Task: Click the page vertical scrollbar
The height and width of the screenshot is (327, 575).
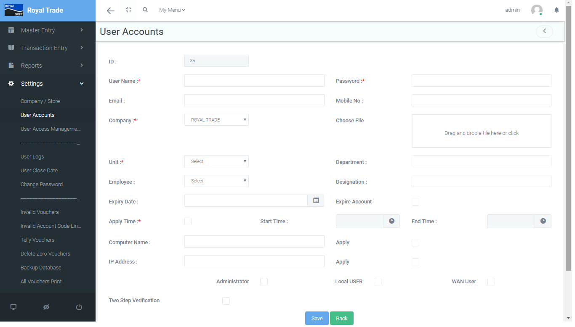Action: coord(568,139)
